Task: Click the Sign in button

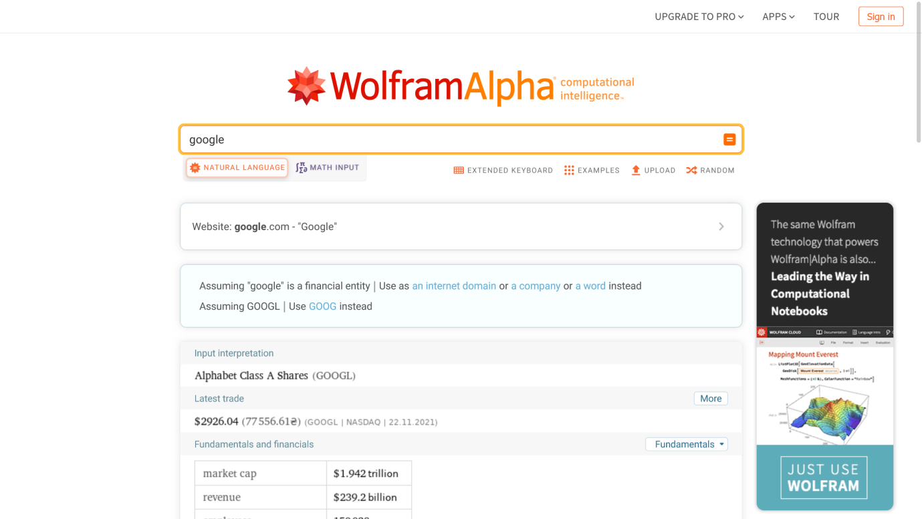Action: (881, 17)
